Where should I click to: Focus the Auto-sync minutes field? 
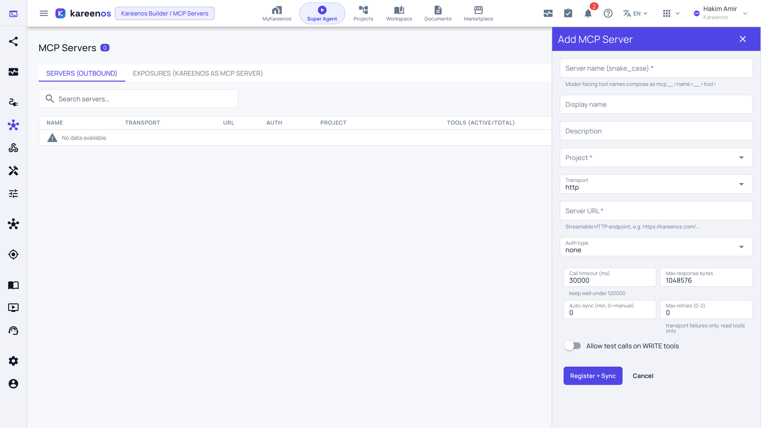click(x=610, y=309)
